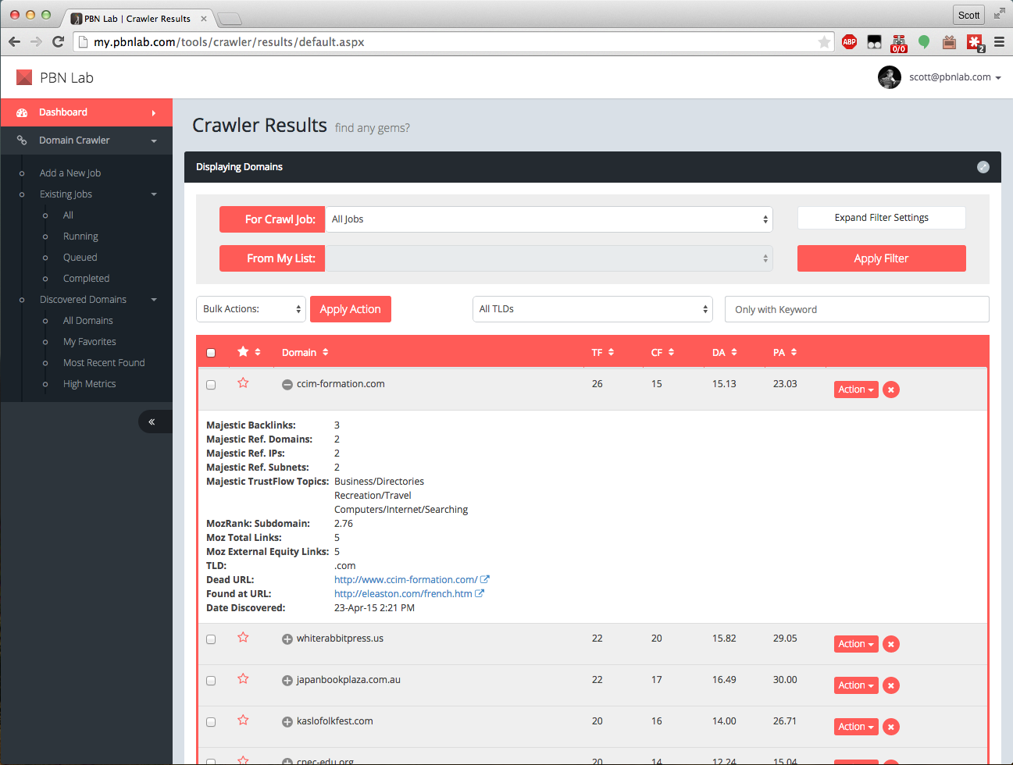This screenshot has height=765, width=1013.
Task: Open My Favorites in the sidebar
Action: click(x=90, y=342)
